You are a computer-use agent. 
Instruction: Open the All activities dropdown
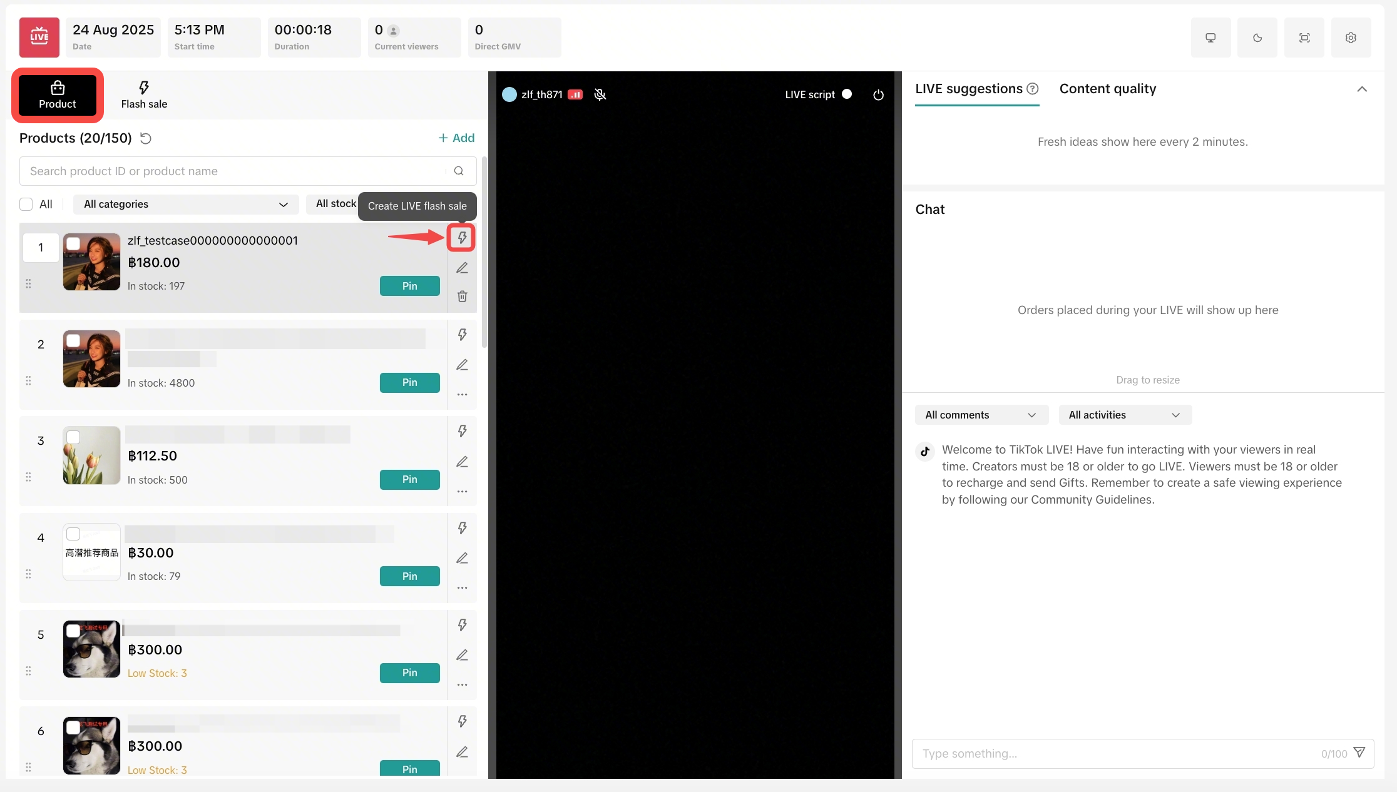[1125, 415]
